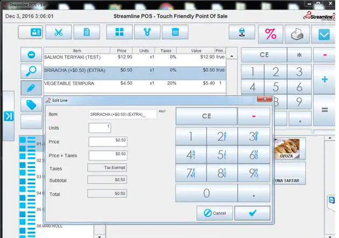The width and height of the screenshot is (339, 238).
Task: Tap 9 WXYZ on the Edit Line keypad
Action: pos(254,173)
